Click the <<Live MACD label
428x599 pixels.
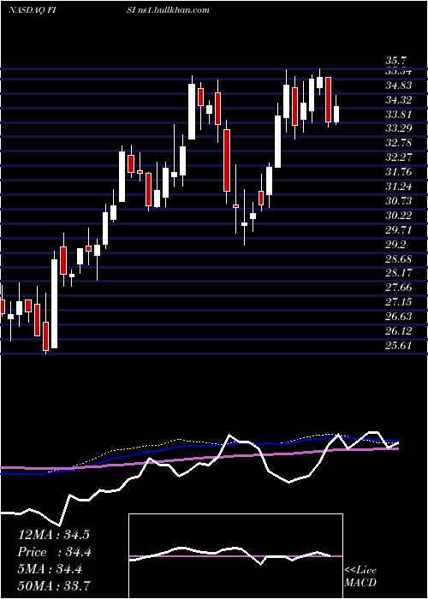(360, 577)
